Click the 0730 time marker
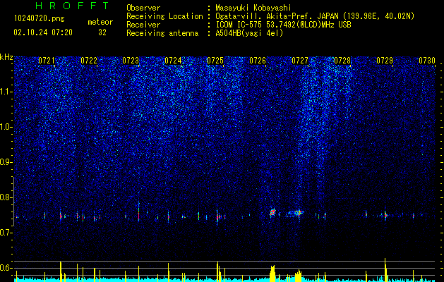The width and height of the screenshot is (444, 282). point(427,61)
